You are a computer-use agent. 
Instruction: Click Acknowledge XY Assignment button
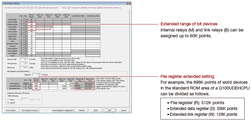point(63,110)
